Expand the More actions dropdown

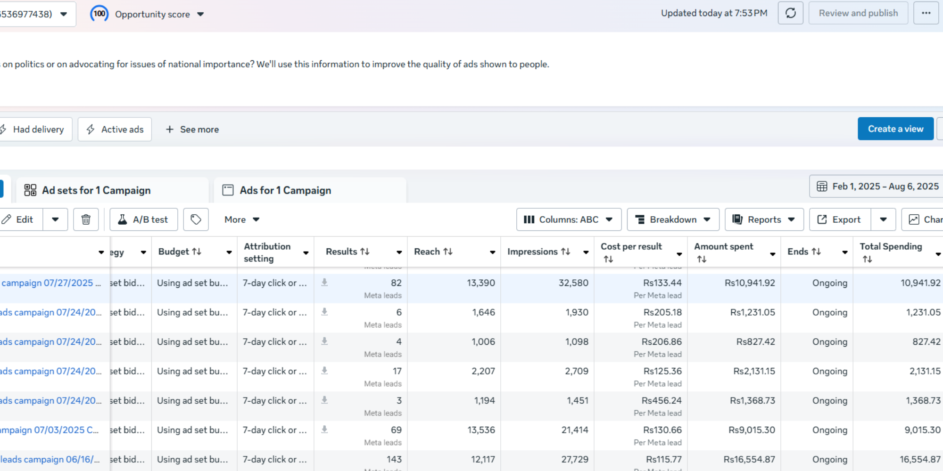tap(242, 219)
